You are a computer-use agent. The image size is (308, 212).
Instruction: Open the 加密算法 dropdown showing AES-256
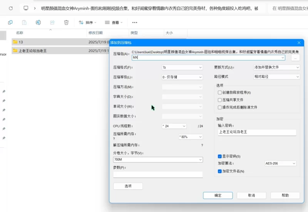coord(280,163)
